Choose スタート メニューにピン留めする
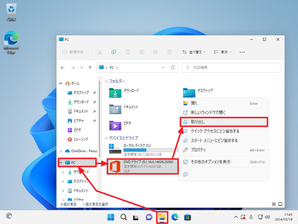This screenshot has height=224, width=298. coord(223,140)
